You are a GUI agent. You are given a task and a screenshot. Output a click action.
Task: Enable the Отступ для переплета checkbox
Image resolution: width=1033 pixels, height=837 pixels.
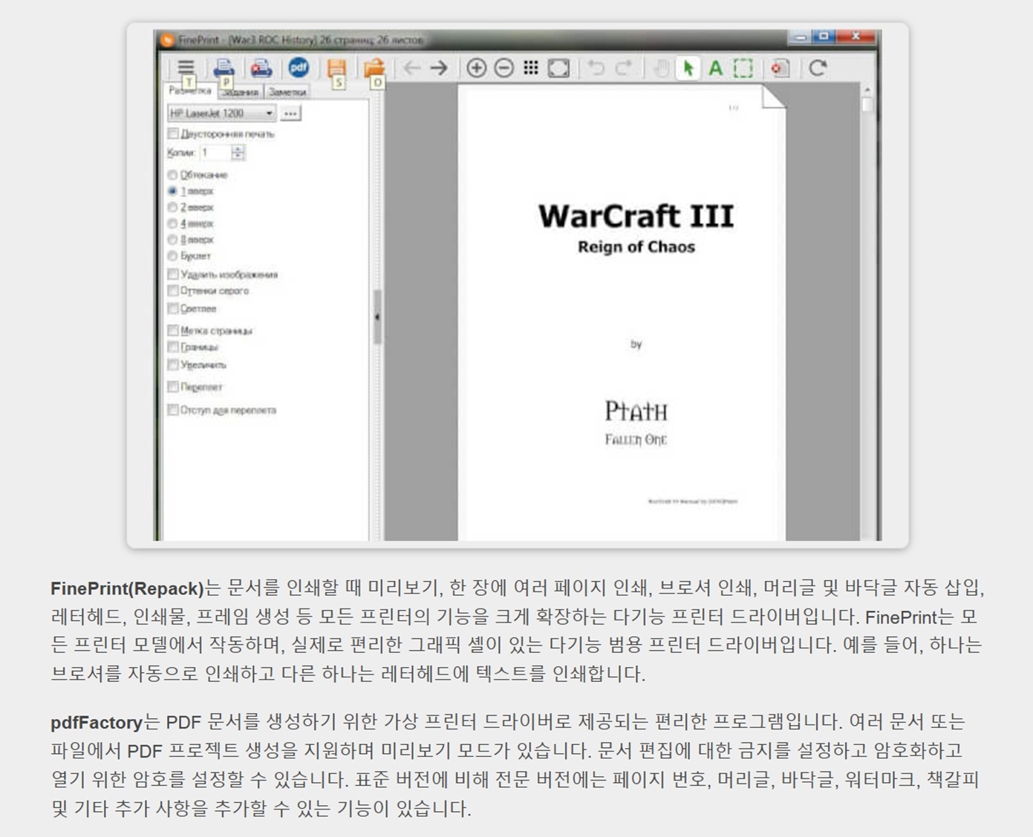coord(173,410)
